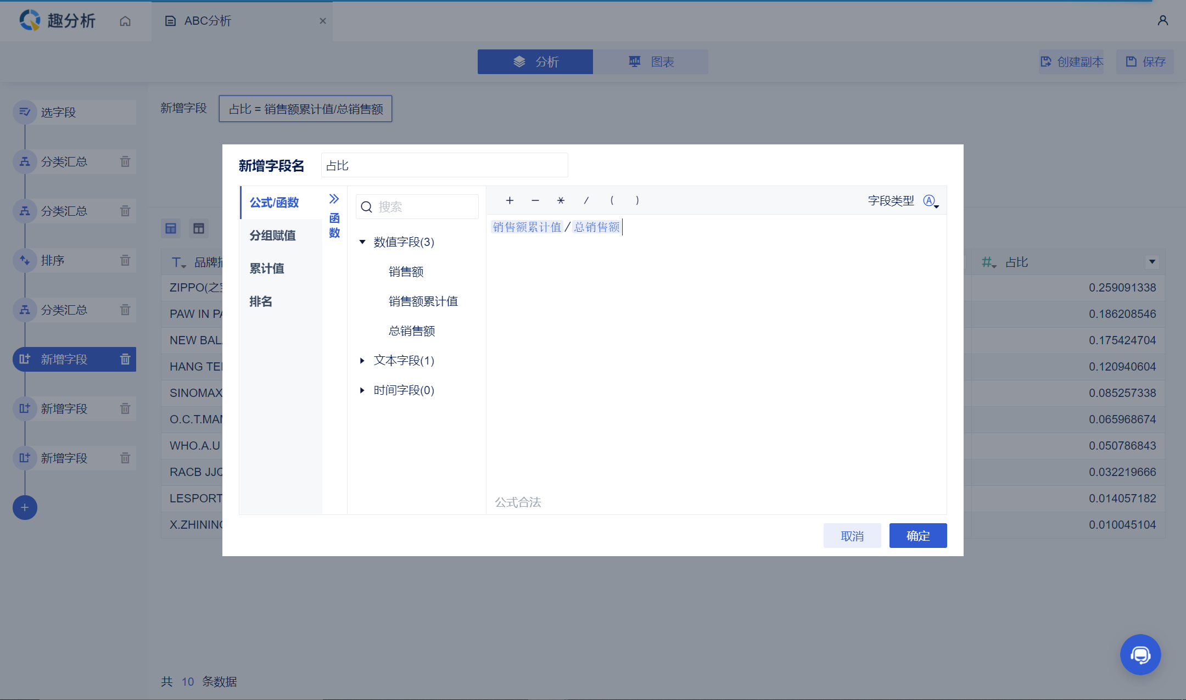Image resolution: width=1186 pixels, height=700 pixels.
Task: Click the multiply operator symbol
Action: 561,200
